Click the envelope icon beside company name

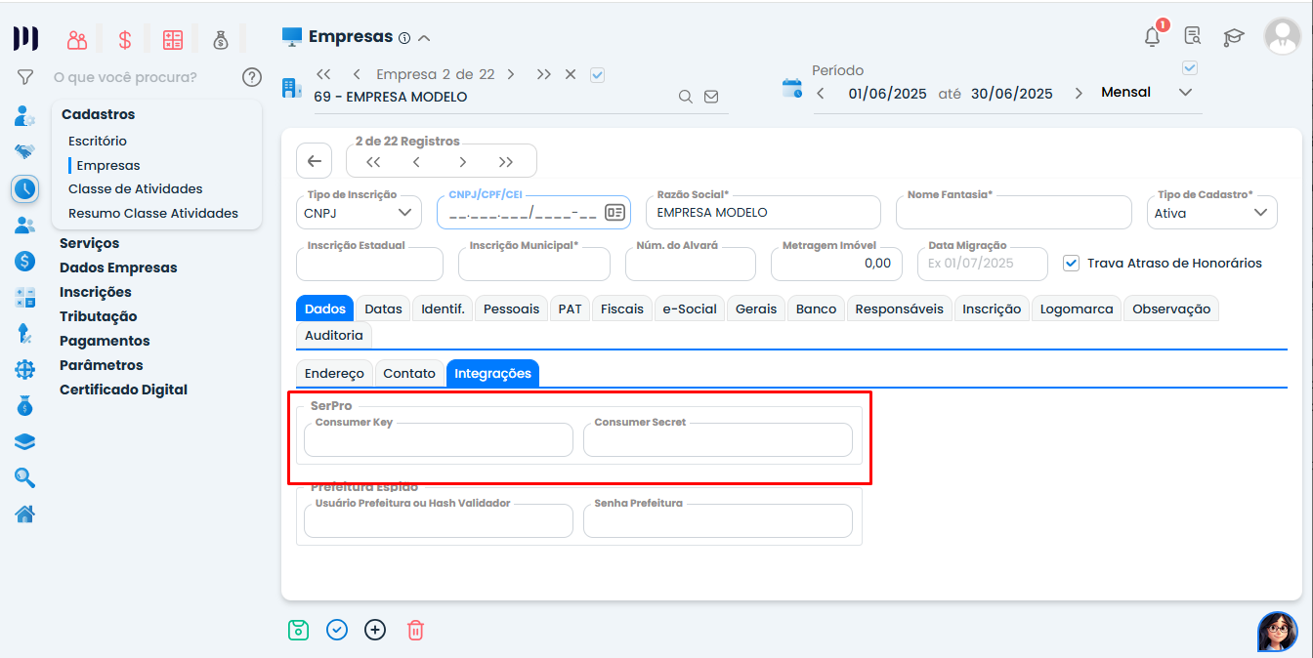711,97
